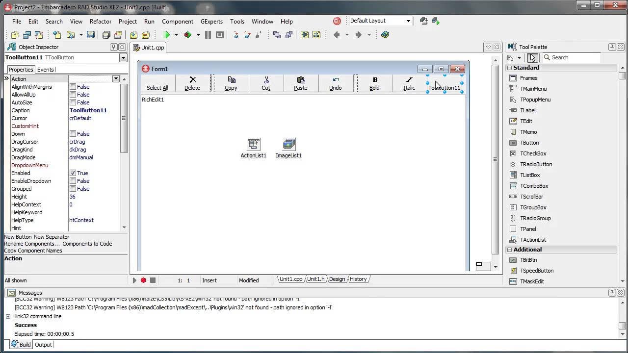Viewport: 628px width, 353px height.
Task: Switch to the Events tab
Action: 46,70
